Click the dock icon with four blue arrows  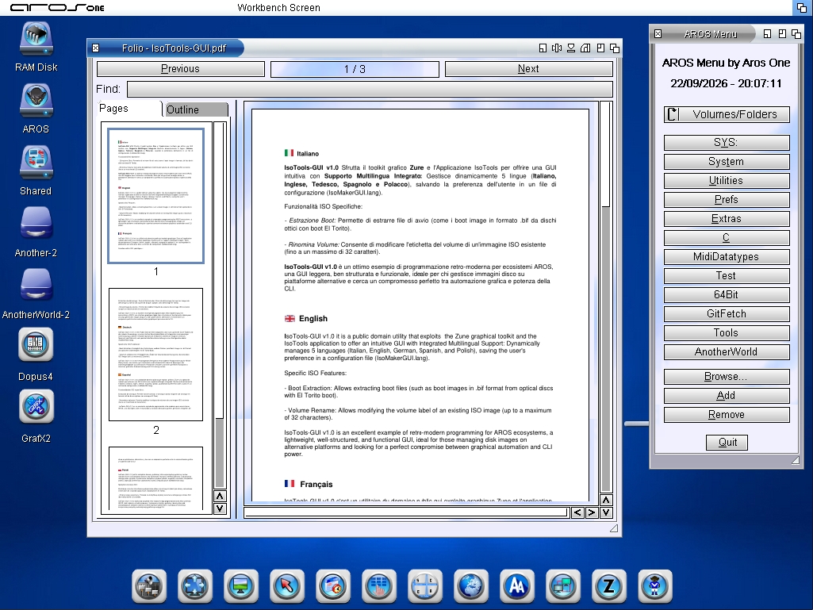click(x=195, y=586)
